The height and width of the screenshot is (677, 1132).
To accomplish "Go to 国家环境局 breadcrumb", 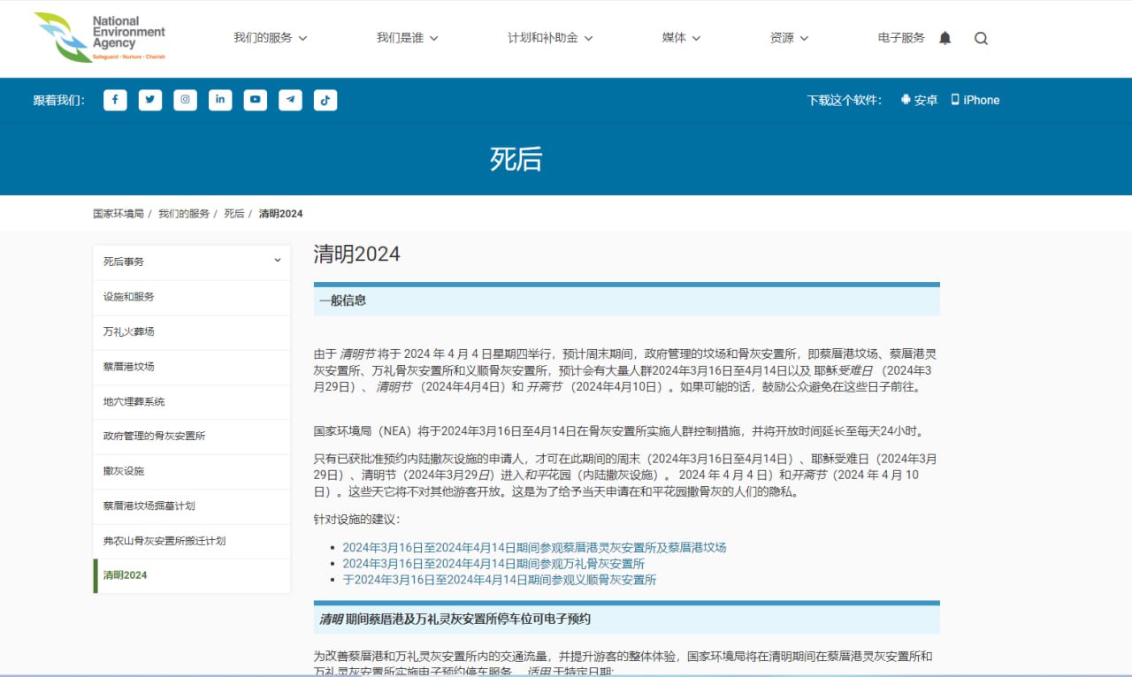I will point(119,214).
